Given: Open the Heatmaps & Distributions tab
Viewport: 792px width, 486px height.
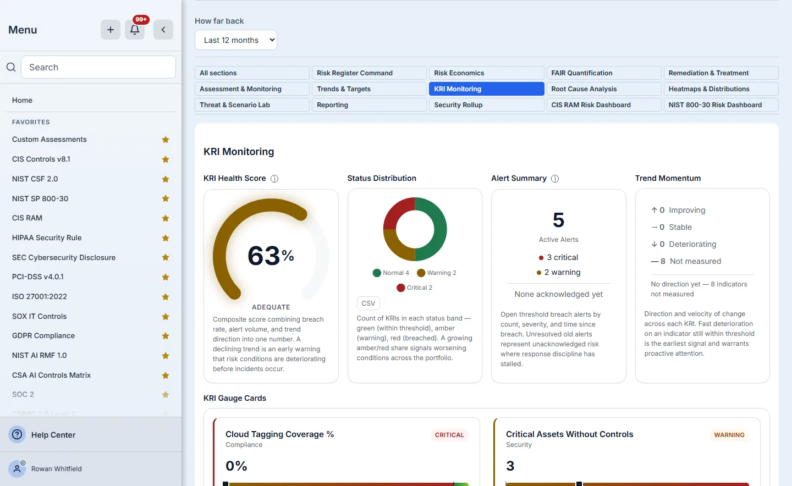Looking at the screenshot, I should tap(721, 89).
